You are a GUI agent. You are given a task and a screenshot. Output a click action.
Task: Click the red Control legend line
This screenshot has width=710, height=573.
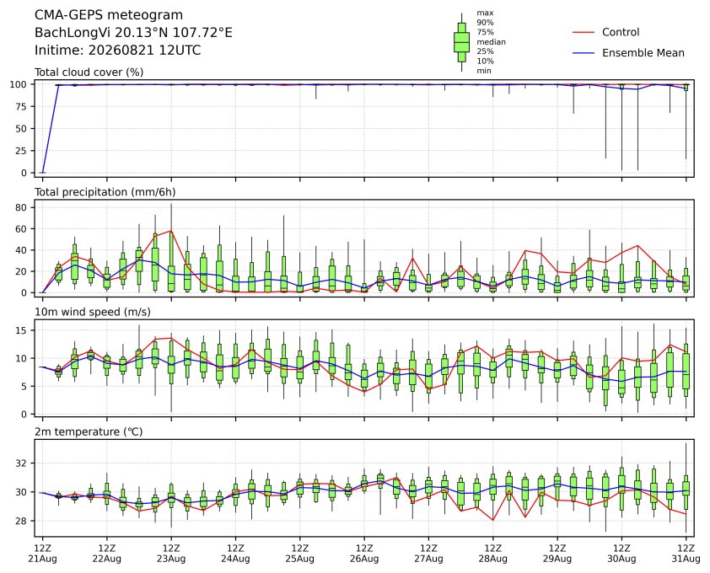[x=584, y=32]
